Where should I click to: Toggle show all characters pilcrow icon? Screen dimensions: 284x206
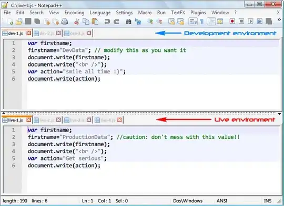(201, 21)
